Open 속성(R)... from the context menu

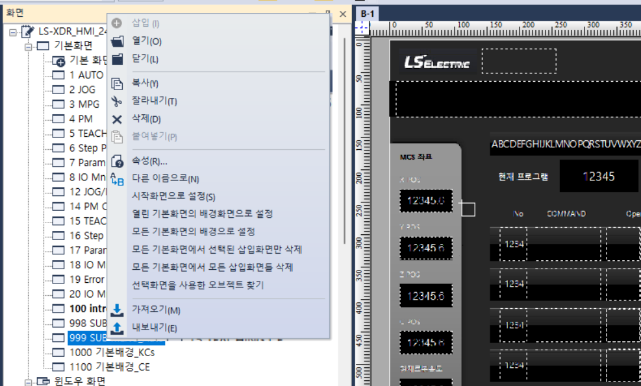[149, 162]
